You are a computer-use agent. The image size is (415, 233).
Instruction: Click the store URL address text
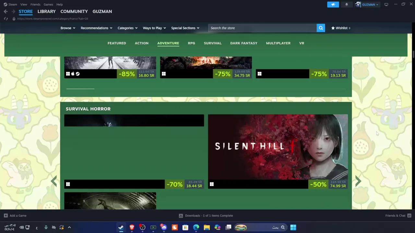[x=53, y=19]
